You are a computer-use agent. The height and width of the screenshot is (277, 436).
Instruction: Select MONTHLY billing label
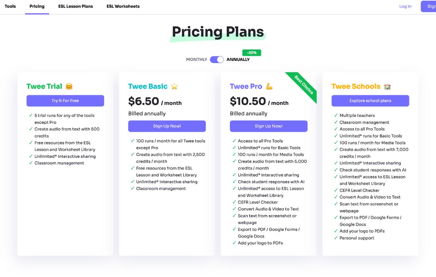click(197, 59)
